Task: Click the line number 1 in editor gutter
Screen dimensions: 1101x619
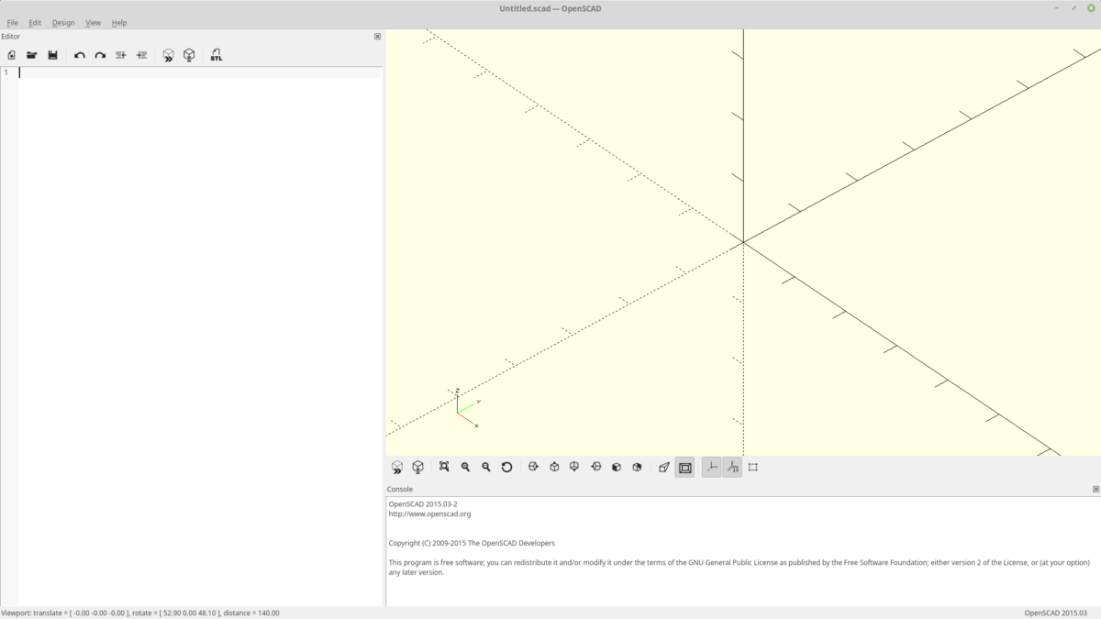Action: point(6,72)
